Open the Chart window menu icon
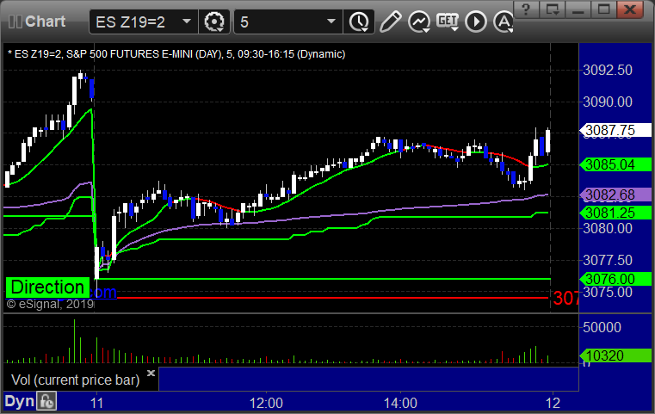The width and height of the screenshot is (655, 414). click(15, 22)
